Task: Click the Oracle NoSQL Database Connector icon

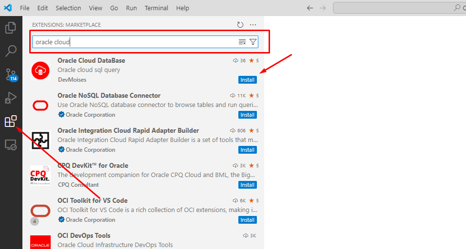Action: (40, 106)
